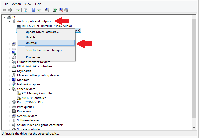This screenshot has width=199, height=138.
Task: Open the Action menu
Action: click(16, 4)
